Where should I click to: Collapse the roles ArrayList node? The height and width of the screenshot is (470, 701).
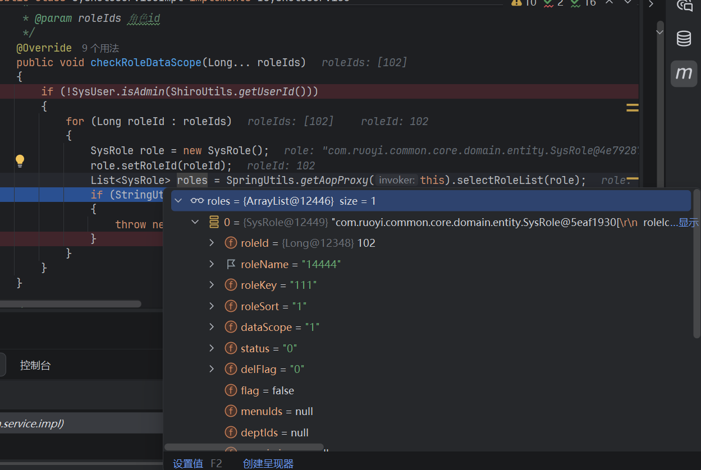pos(178,201)
